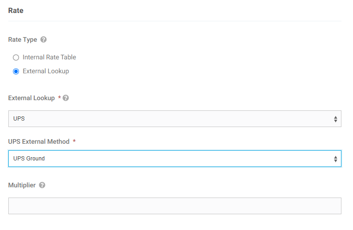Click the arrows on UPS Ground dropdown
Screen dimensions: 353x230
click(335, 159)
